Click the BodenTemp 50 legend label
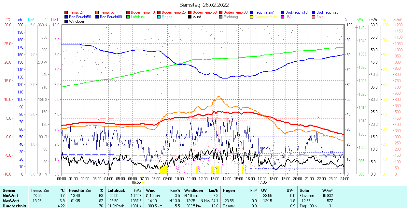The height and width of the screenshot is (208, 407). coord(205,12)
